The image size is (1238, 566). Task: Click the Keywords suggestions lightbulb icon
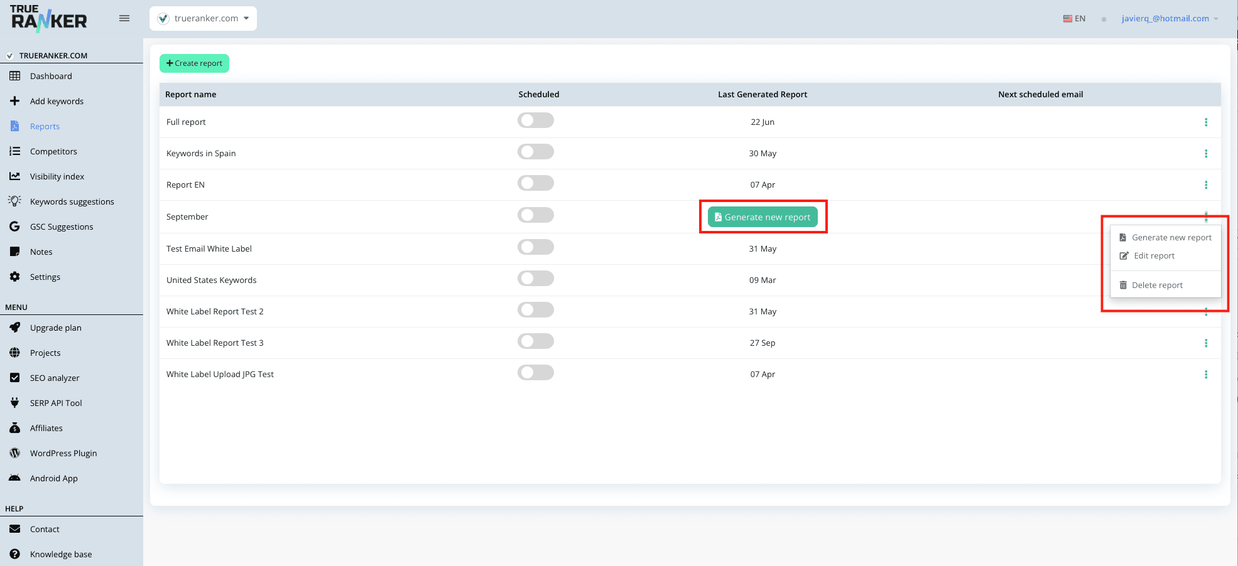coord(15,201)
